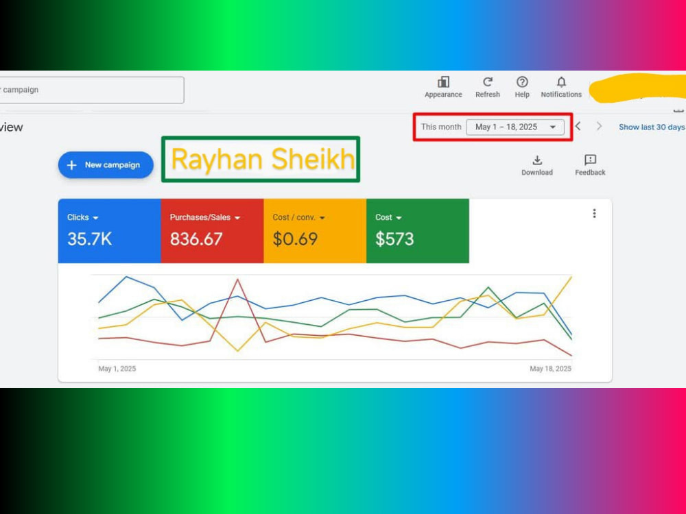
Task: Click the This month label
Action: [x=441, y=127]
